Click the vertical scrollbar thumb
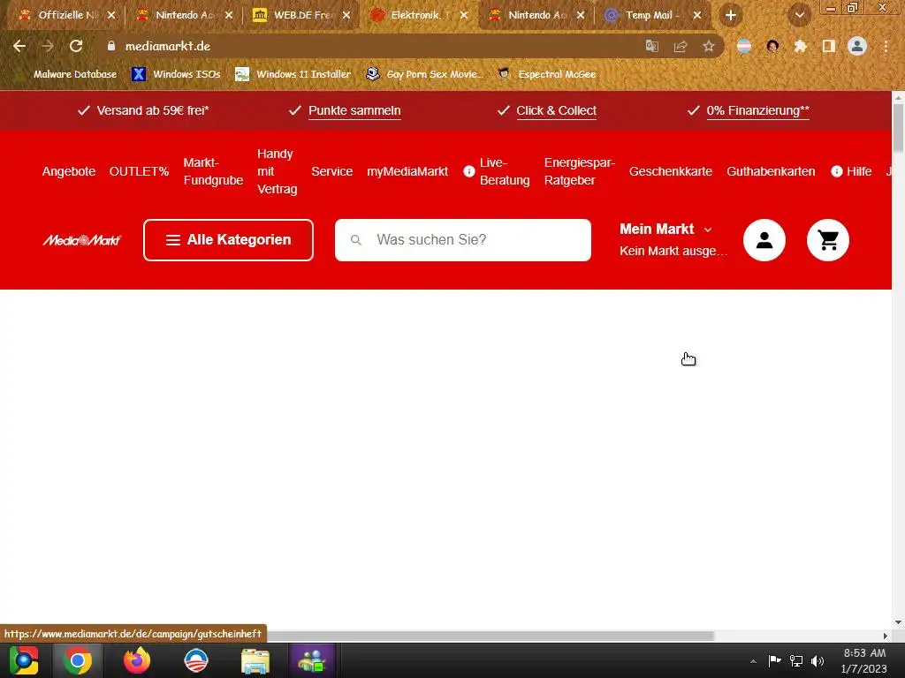 click(898, 128)
